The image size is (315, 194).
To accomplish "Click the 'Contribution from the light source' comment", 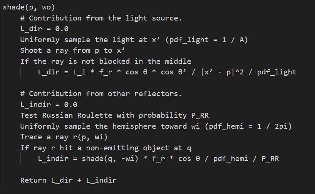I will click(x=101, y=18).
